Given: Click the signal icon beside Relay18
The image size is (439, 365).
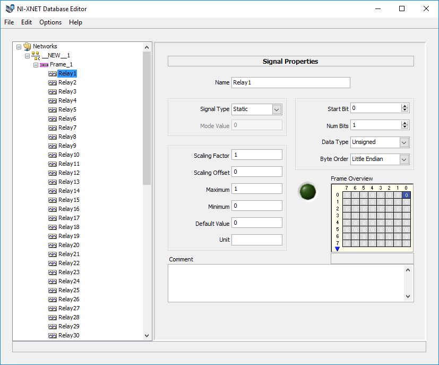Looking at the screenshot, I should [53, 227].
